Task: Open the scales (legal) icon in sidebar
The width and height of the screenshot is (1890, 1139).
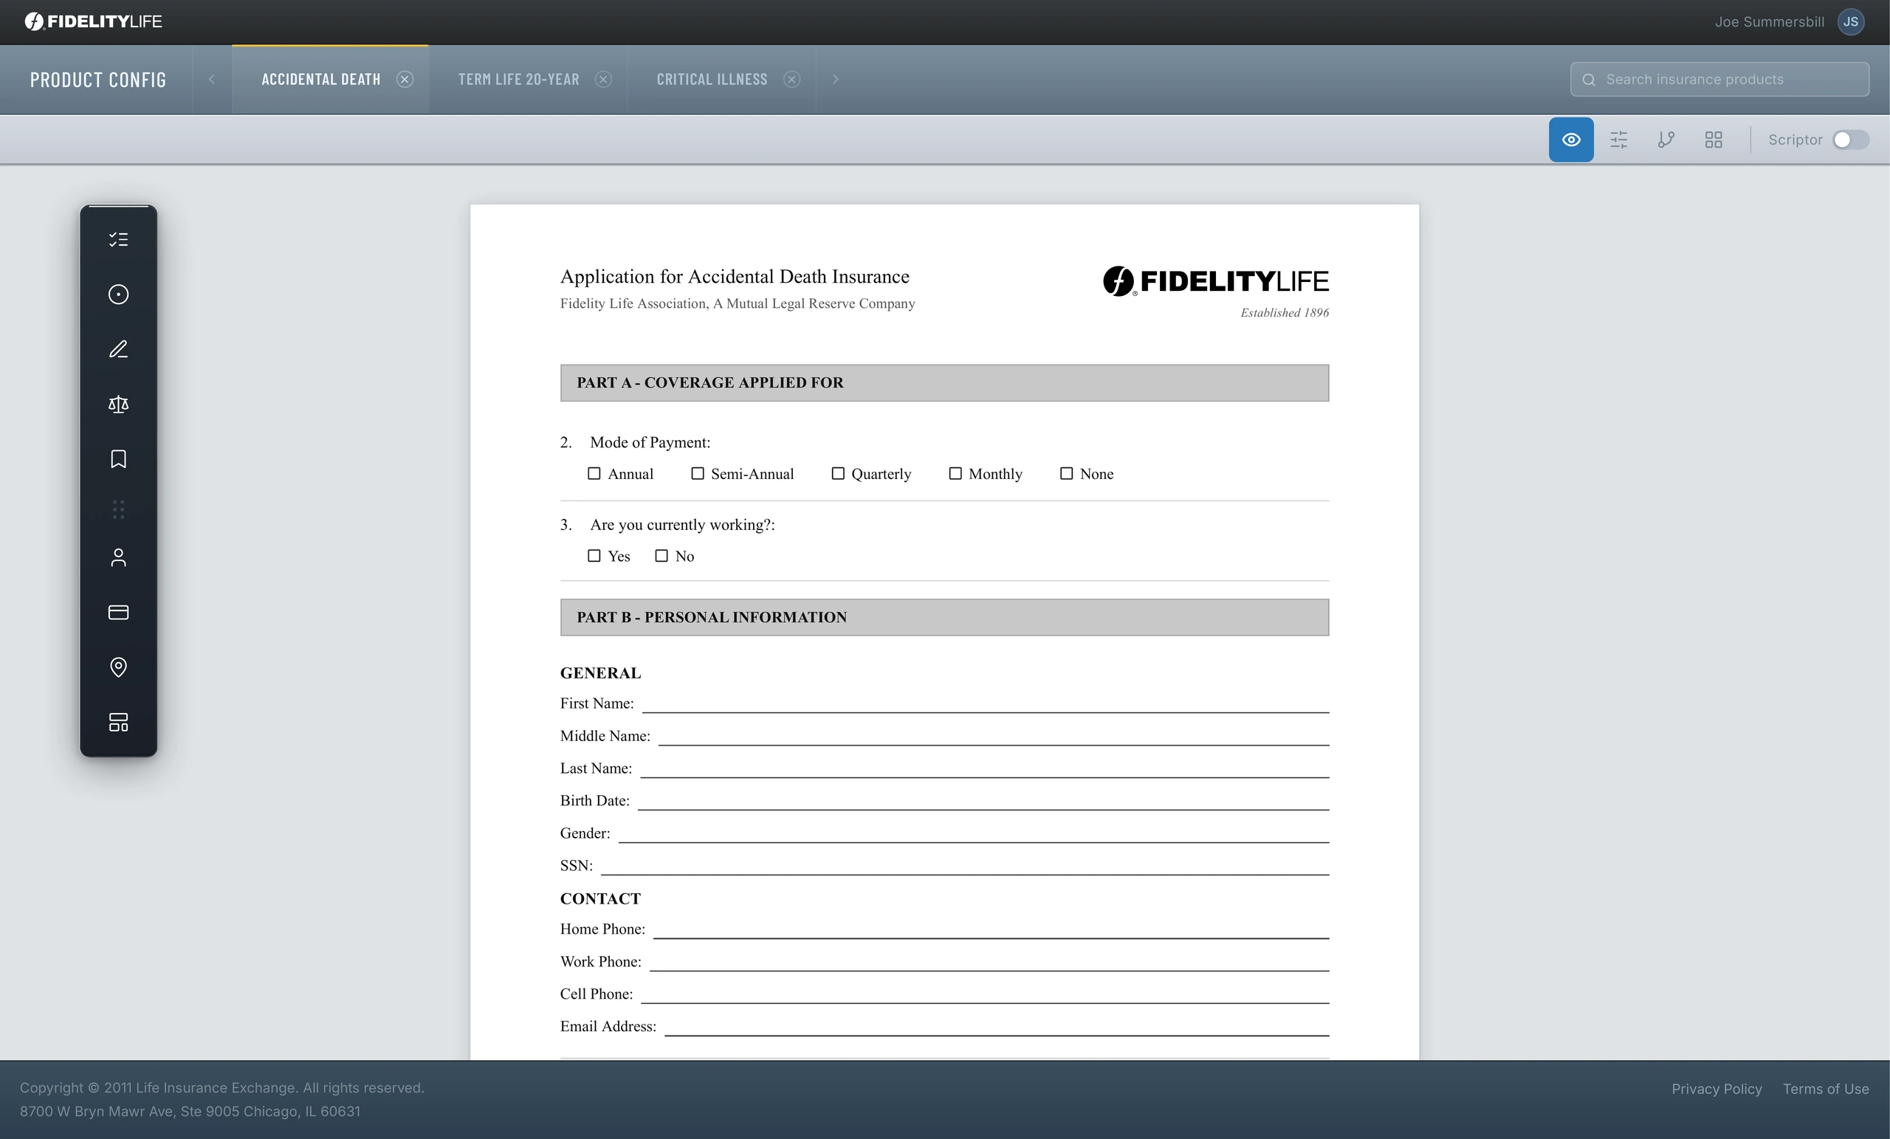Action: point(118,405)
